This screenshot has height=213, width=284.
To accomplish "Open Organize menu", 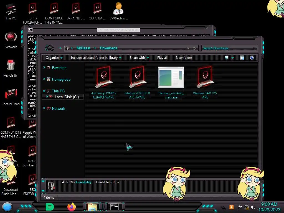I will 54,58.
